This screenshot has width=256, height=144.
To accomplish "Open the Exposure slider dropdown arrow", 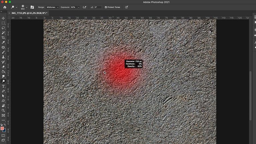I will pos(78,7).
